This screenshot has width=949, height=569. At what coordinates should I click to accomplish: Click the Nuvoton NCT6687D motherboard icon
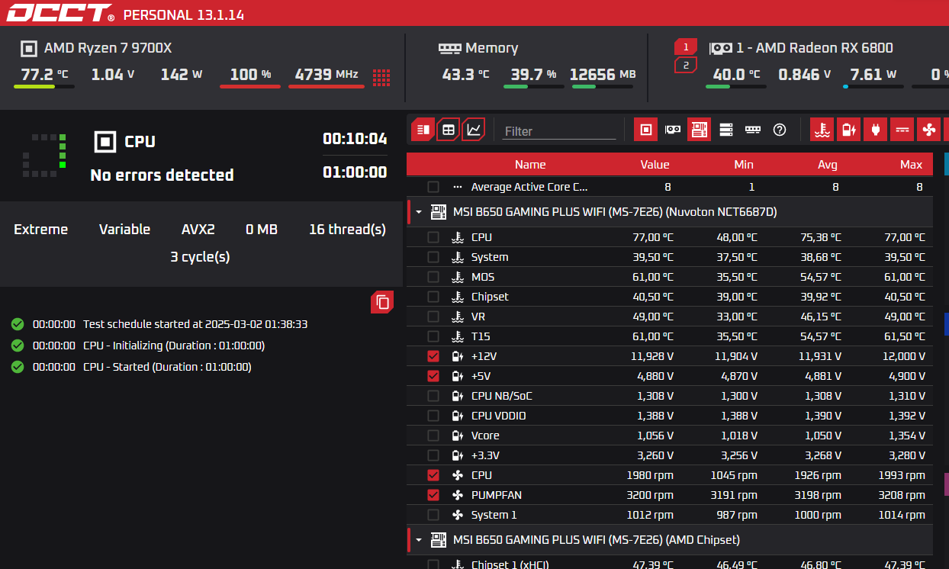click(x=439, y=211)
